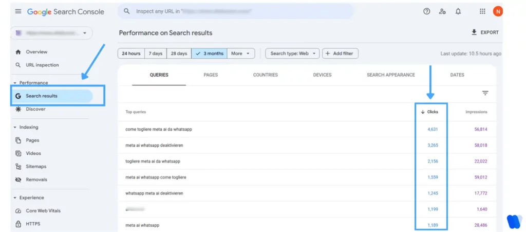Click clicks value 1,245

(433, 193)
